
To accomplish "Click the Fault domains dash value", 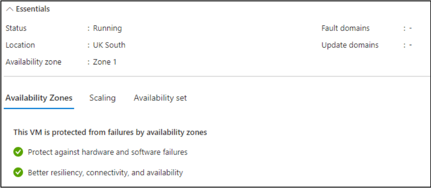I will click(410, 28).
